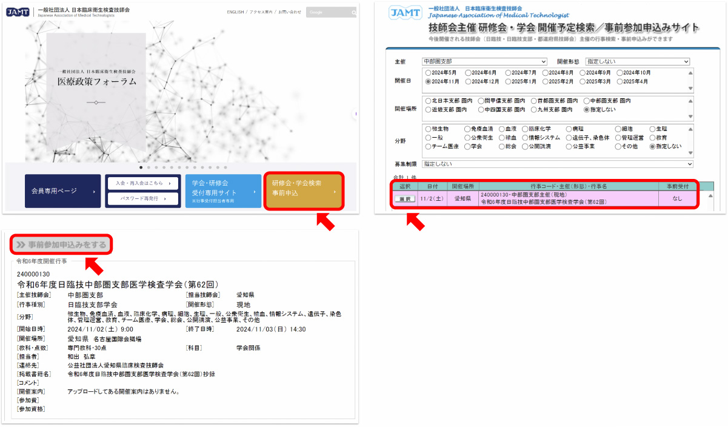This screenshot has height=427, width=728.
Task: Click the JAMT logo on the event search site
Action: tap(406, 12)
